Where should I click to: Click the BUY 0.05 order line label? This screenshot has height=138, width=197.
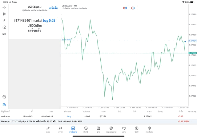coord(66,40)
